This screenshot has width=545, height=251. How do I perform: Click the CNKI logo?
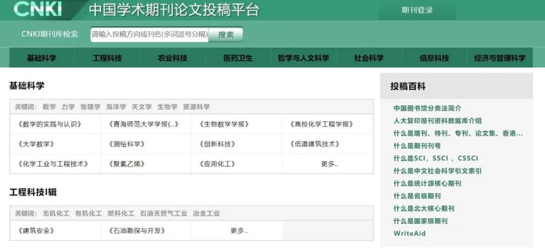click(37, 9)
